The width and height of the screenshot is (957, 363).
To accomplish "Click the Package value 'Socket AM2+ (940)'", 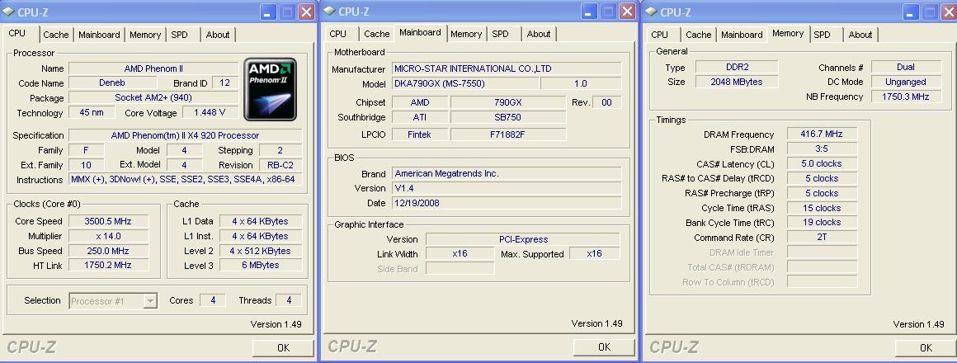I will [x=153, y=97].
